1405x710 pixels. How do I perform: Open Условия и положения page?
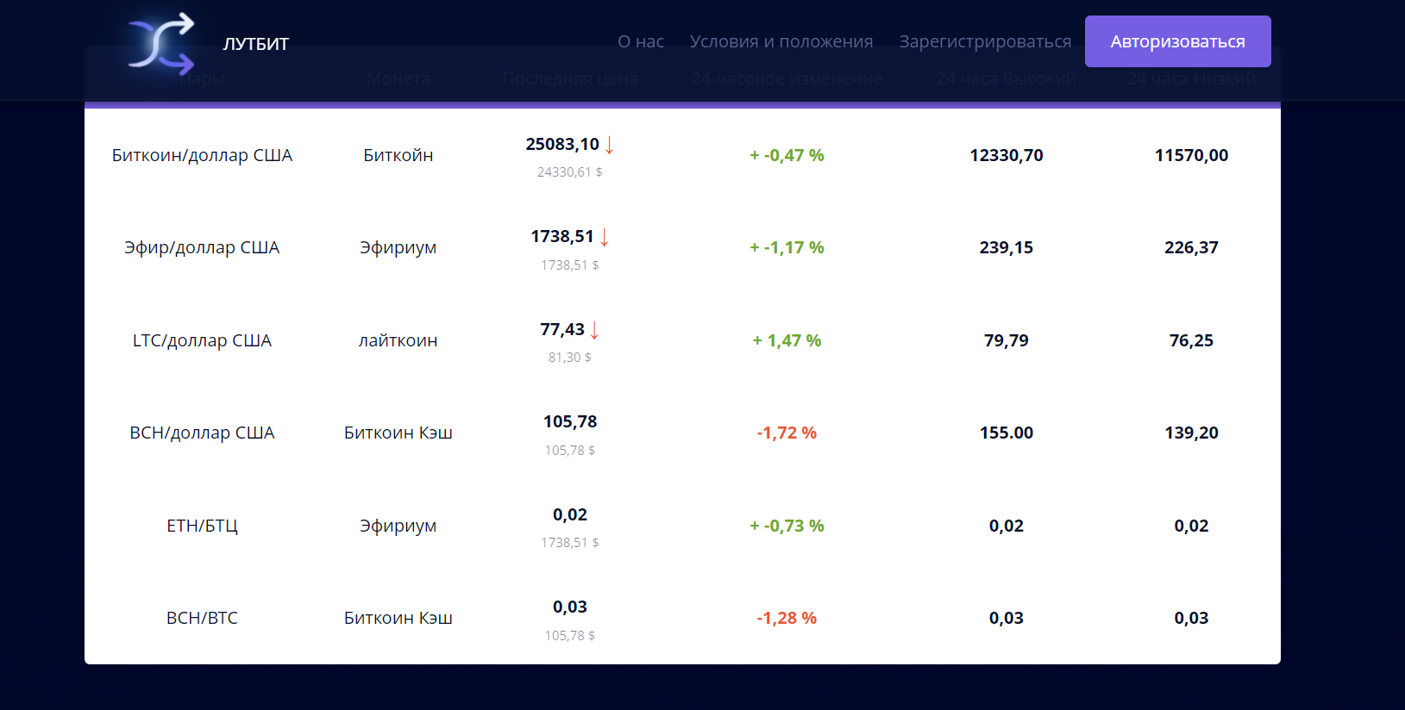pyautogui.click(x=781, y=41)
